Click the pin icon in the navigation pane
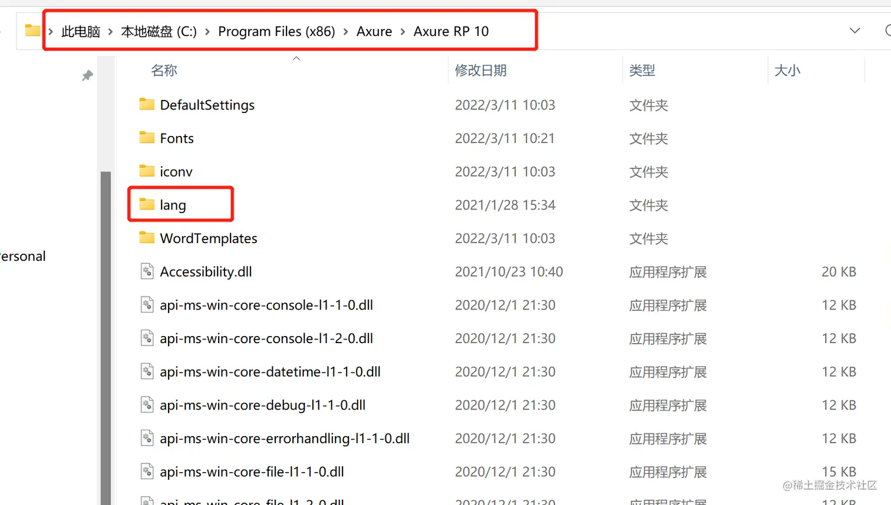Image resolution: width=891 pixels, height=505 pixels. point(87,75)
